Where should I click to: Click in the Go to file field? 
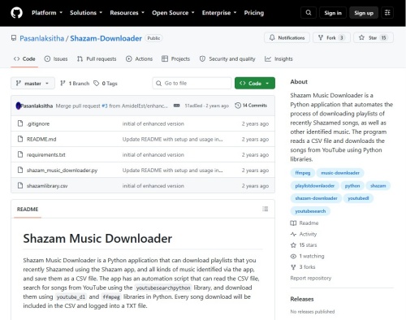coord(192,83)
